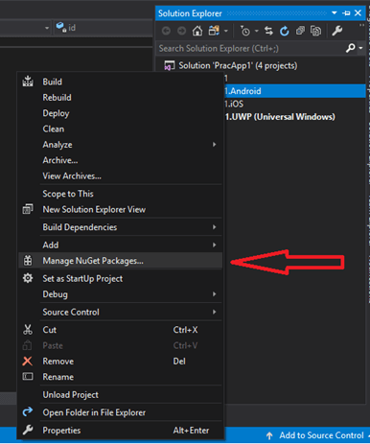Click the search magnifier icon
The image size is (370, 444).
351,48
